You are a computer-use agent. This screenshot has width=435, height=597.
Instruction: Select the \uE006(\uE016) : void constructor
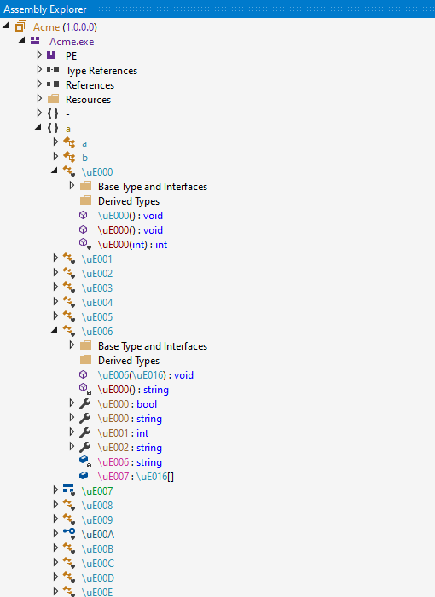(146, 375)
